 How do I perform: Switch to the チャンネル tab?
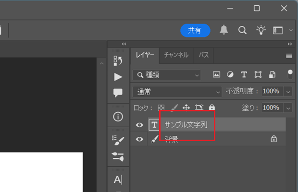click(176, 55)
